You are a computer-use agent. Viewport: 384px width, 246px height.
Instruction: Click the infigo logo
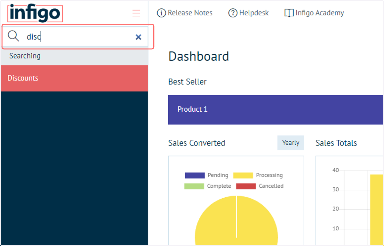[x=35, y=14]
